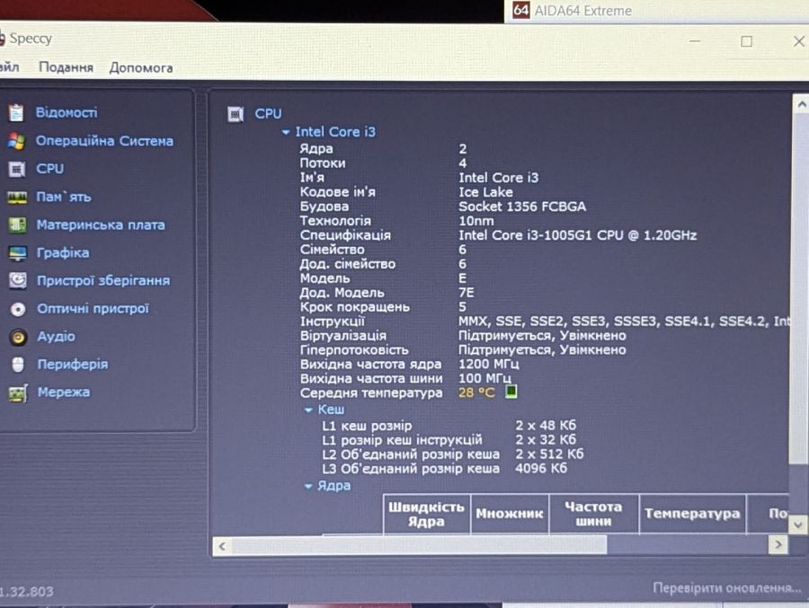This screenshot has width=809, height=608.
Task: Click the green temperature indicator square
Action: (511, 392)
